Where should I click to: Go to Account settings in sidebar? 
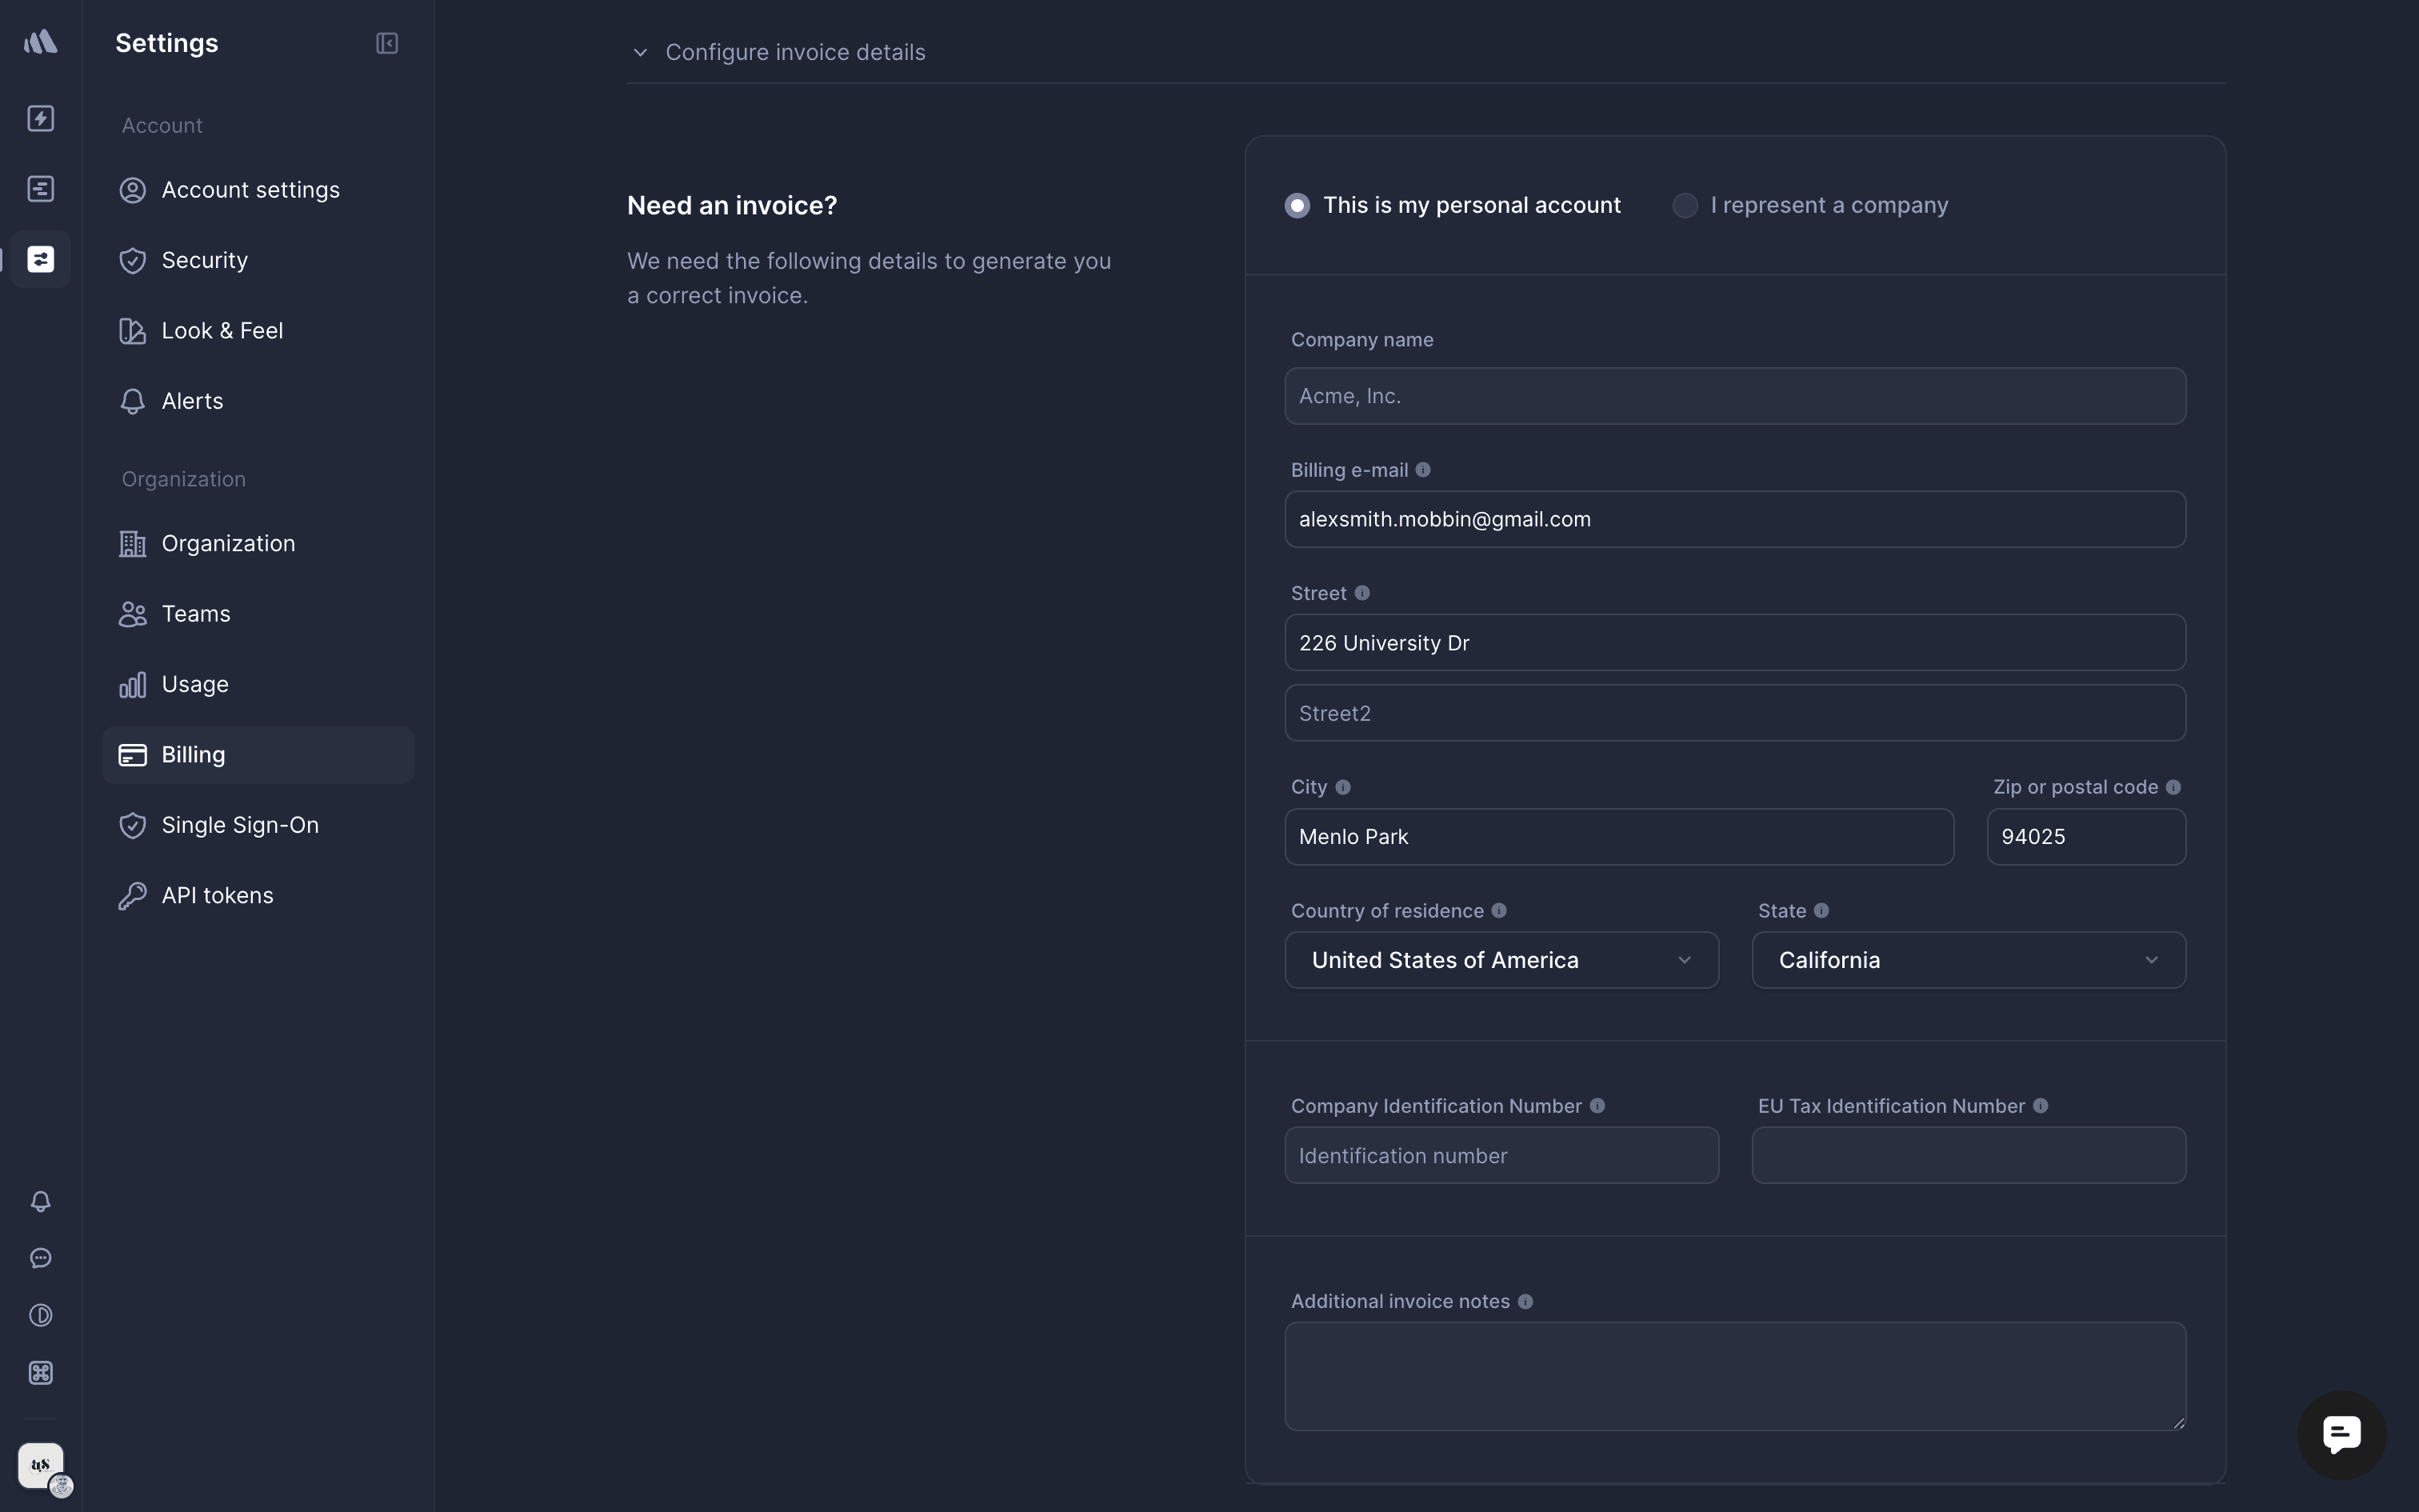point(250,190)
